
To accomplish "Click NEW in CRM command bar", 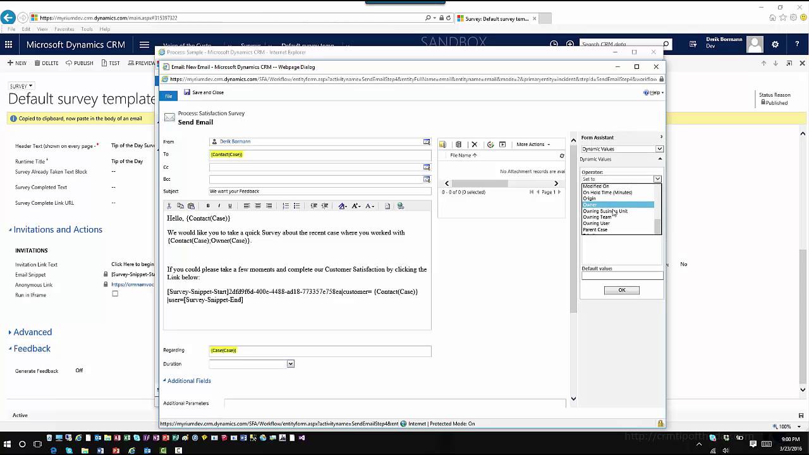I will (x=17, y=63).
